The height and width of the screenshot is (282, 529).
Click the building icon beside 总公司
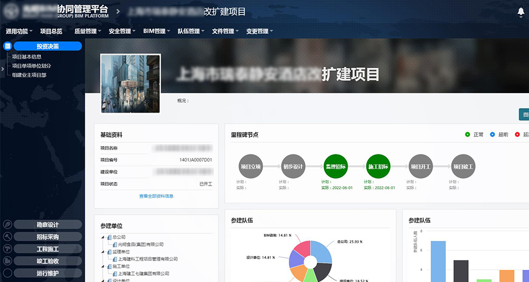point(109,238)
